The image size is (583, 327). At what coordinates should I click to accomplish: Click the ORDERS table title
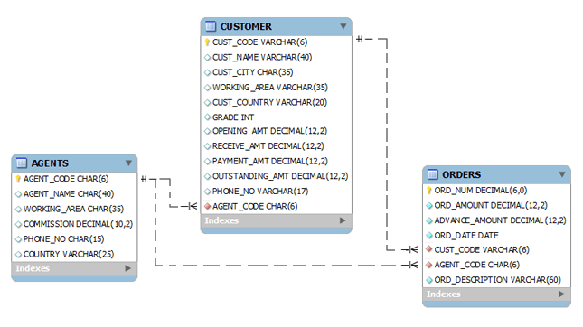[461, 174]
